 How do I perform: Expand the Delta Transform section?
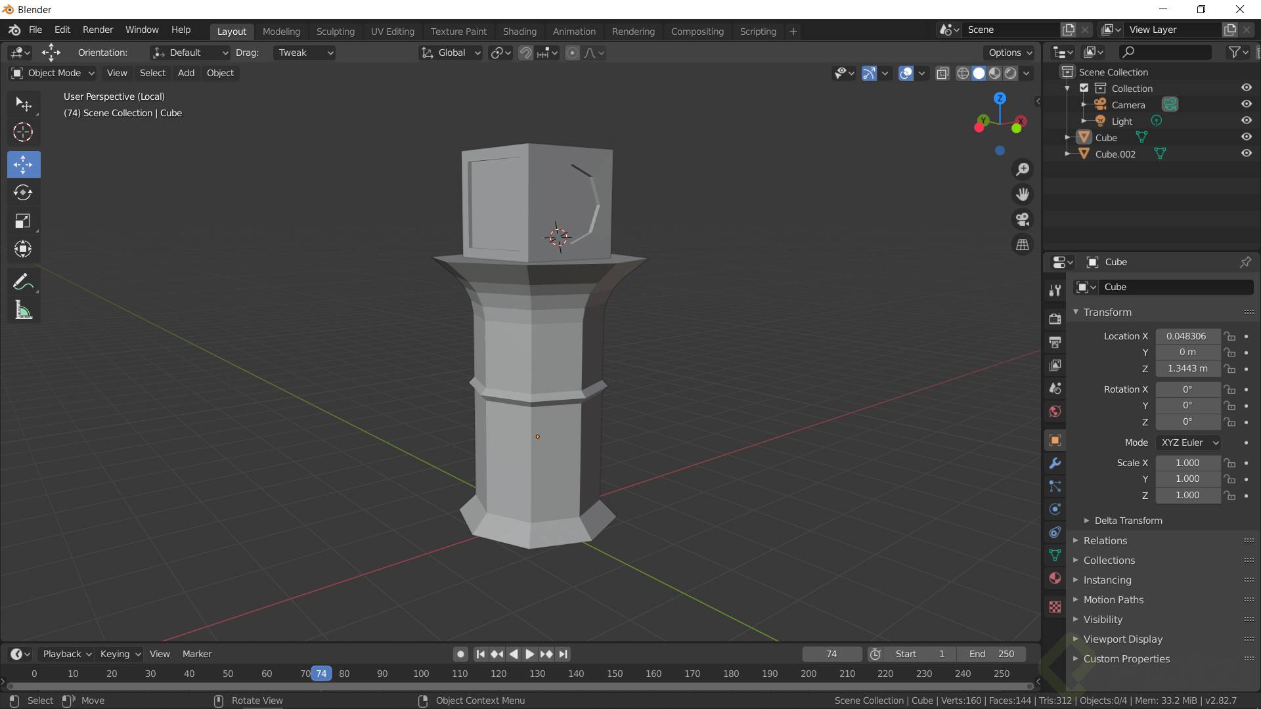[1128, 521]
